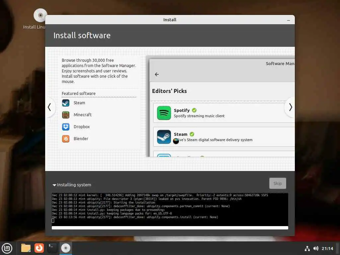
Task: Click the green verified badge next to Steam
Action: tap(192, 134)
